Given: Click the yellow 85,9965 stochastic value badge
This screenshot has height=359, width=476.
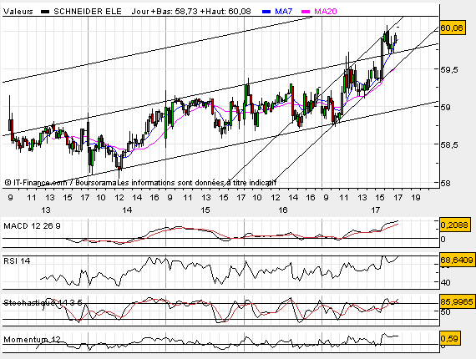Looking at the screenshot, I should pos(457,302).
